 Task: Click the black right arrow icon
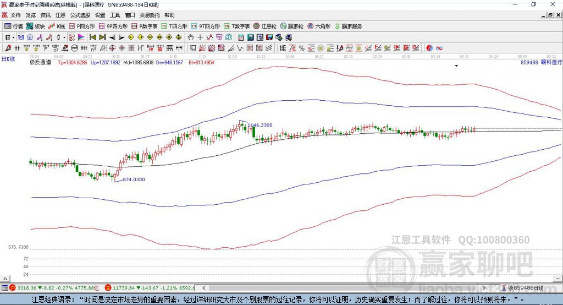click(122, 37)
